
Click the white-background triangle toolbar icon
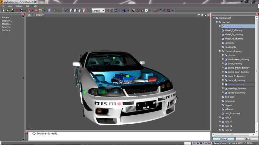[x=147, y=11]
